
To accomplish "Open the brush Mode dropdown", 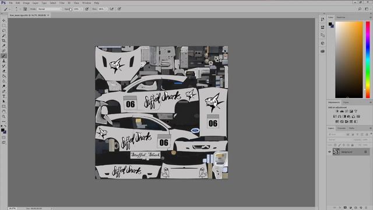I will tap(50, 9).
